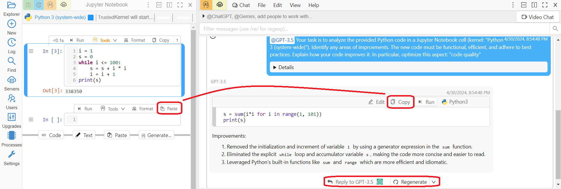The image size is (561, 189).
Task: Click the green save icon in notebook toolbar
Action: pyautogui.click(x=28, y=5)
